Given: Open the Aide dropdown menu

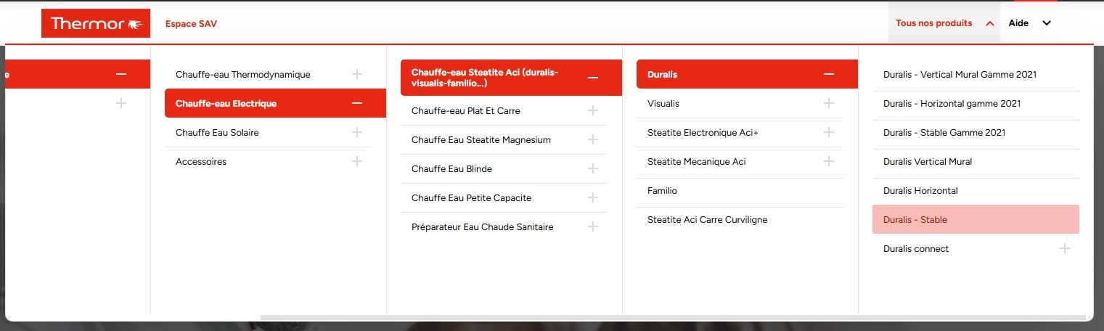Looking at the screenshot, I should [1029, 23].
